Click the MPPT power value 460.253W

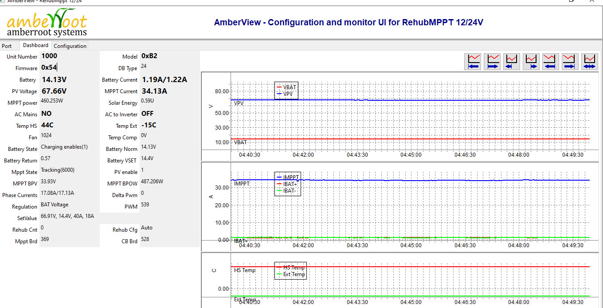coord(52,101)
